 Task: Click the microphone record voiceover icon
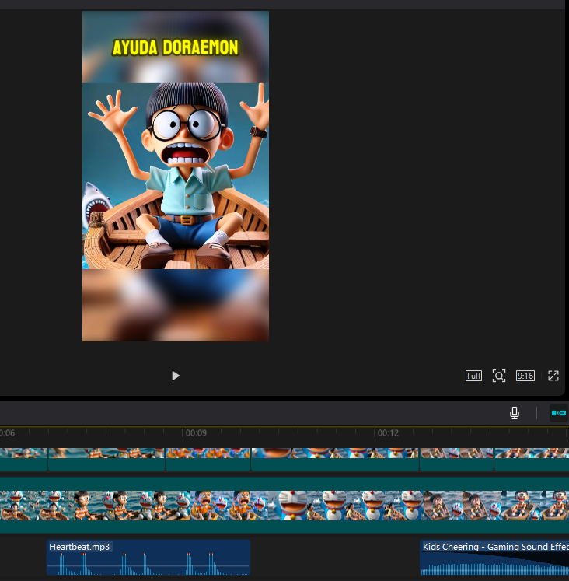click(515, 413)
